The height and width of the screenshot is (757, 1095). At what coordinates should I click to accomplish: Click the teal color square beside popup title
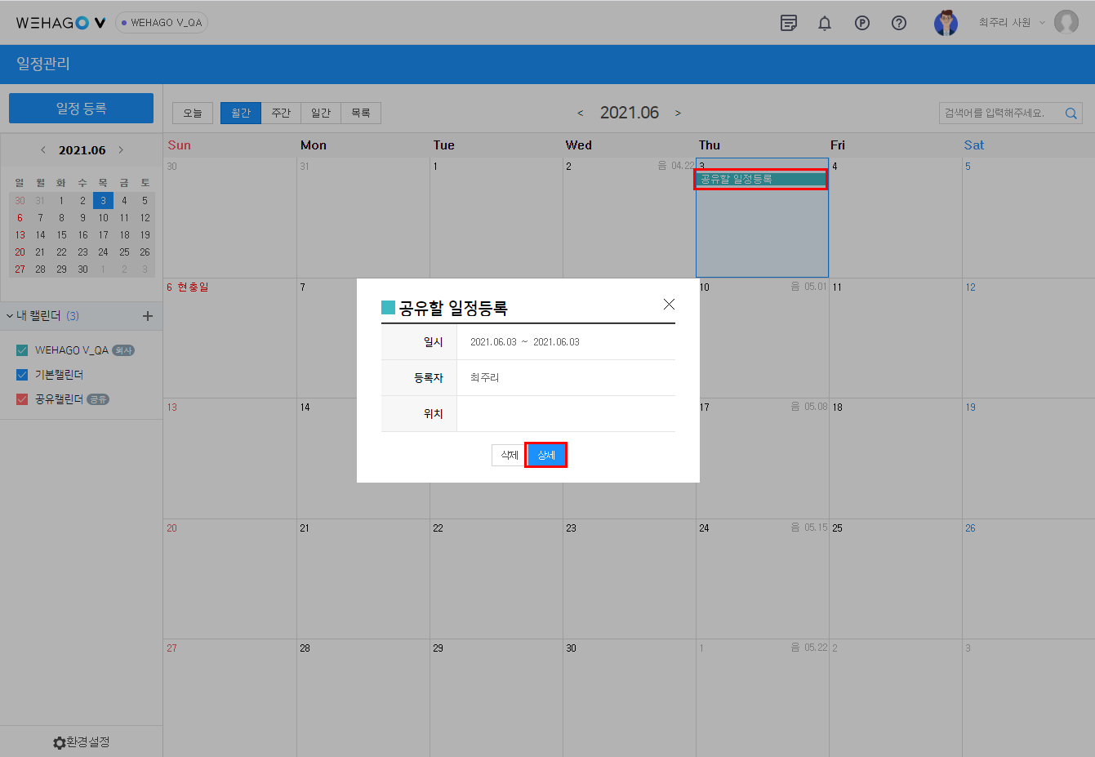(388, 308)
